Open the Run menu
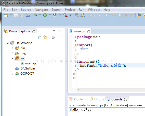Viewport: 145px width, 116px height. point(82,10)
